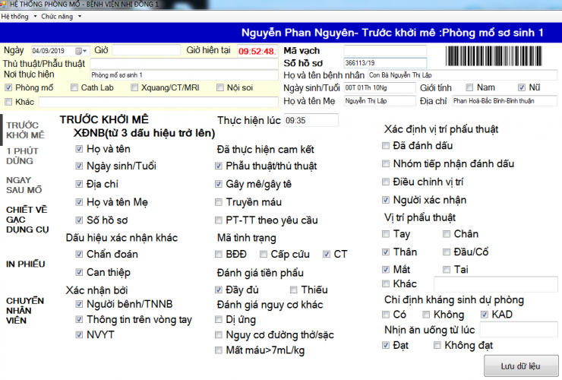Click the patient barcode image
562x380 pixels.
(500, 57)
